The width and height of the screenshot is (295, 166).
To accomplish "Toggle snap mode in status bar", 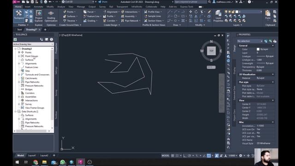I will point(177,156).
